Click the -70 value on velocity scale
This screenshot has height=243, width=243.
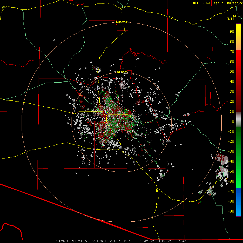point(231,191)
